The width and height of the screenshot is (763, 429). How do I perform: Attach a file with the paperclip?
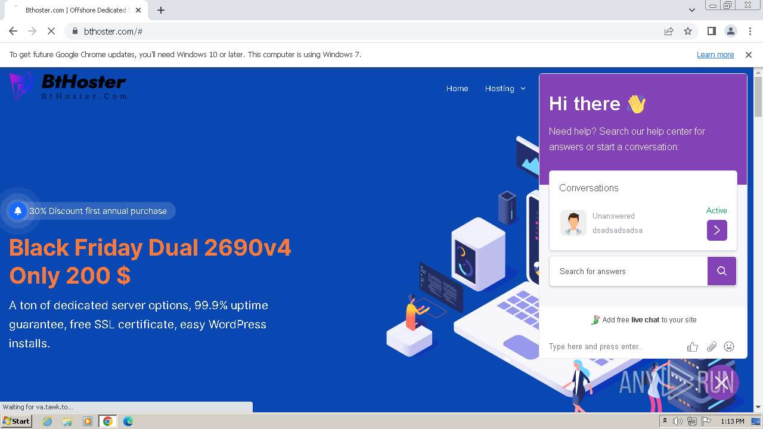[x=711, y=346]
